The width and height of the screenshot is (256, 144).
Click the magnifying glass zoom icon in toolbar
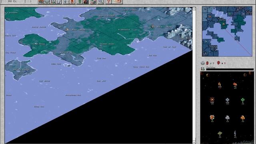(101, 2)
